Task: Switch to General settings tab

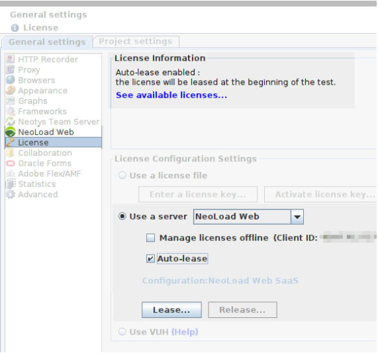Action: [x=47, y=42]
